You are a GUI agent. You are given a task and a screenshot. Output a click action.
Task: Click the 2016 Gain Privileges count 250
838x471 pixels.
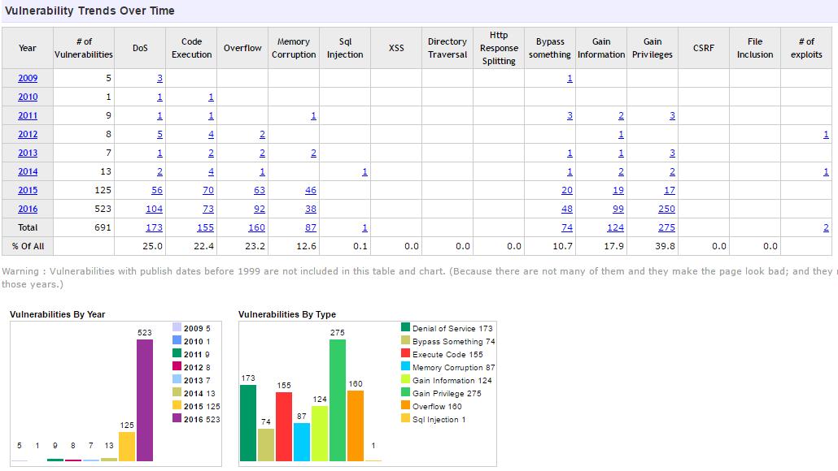pyautogui.click(x=666, y=209)
